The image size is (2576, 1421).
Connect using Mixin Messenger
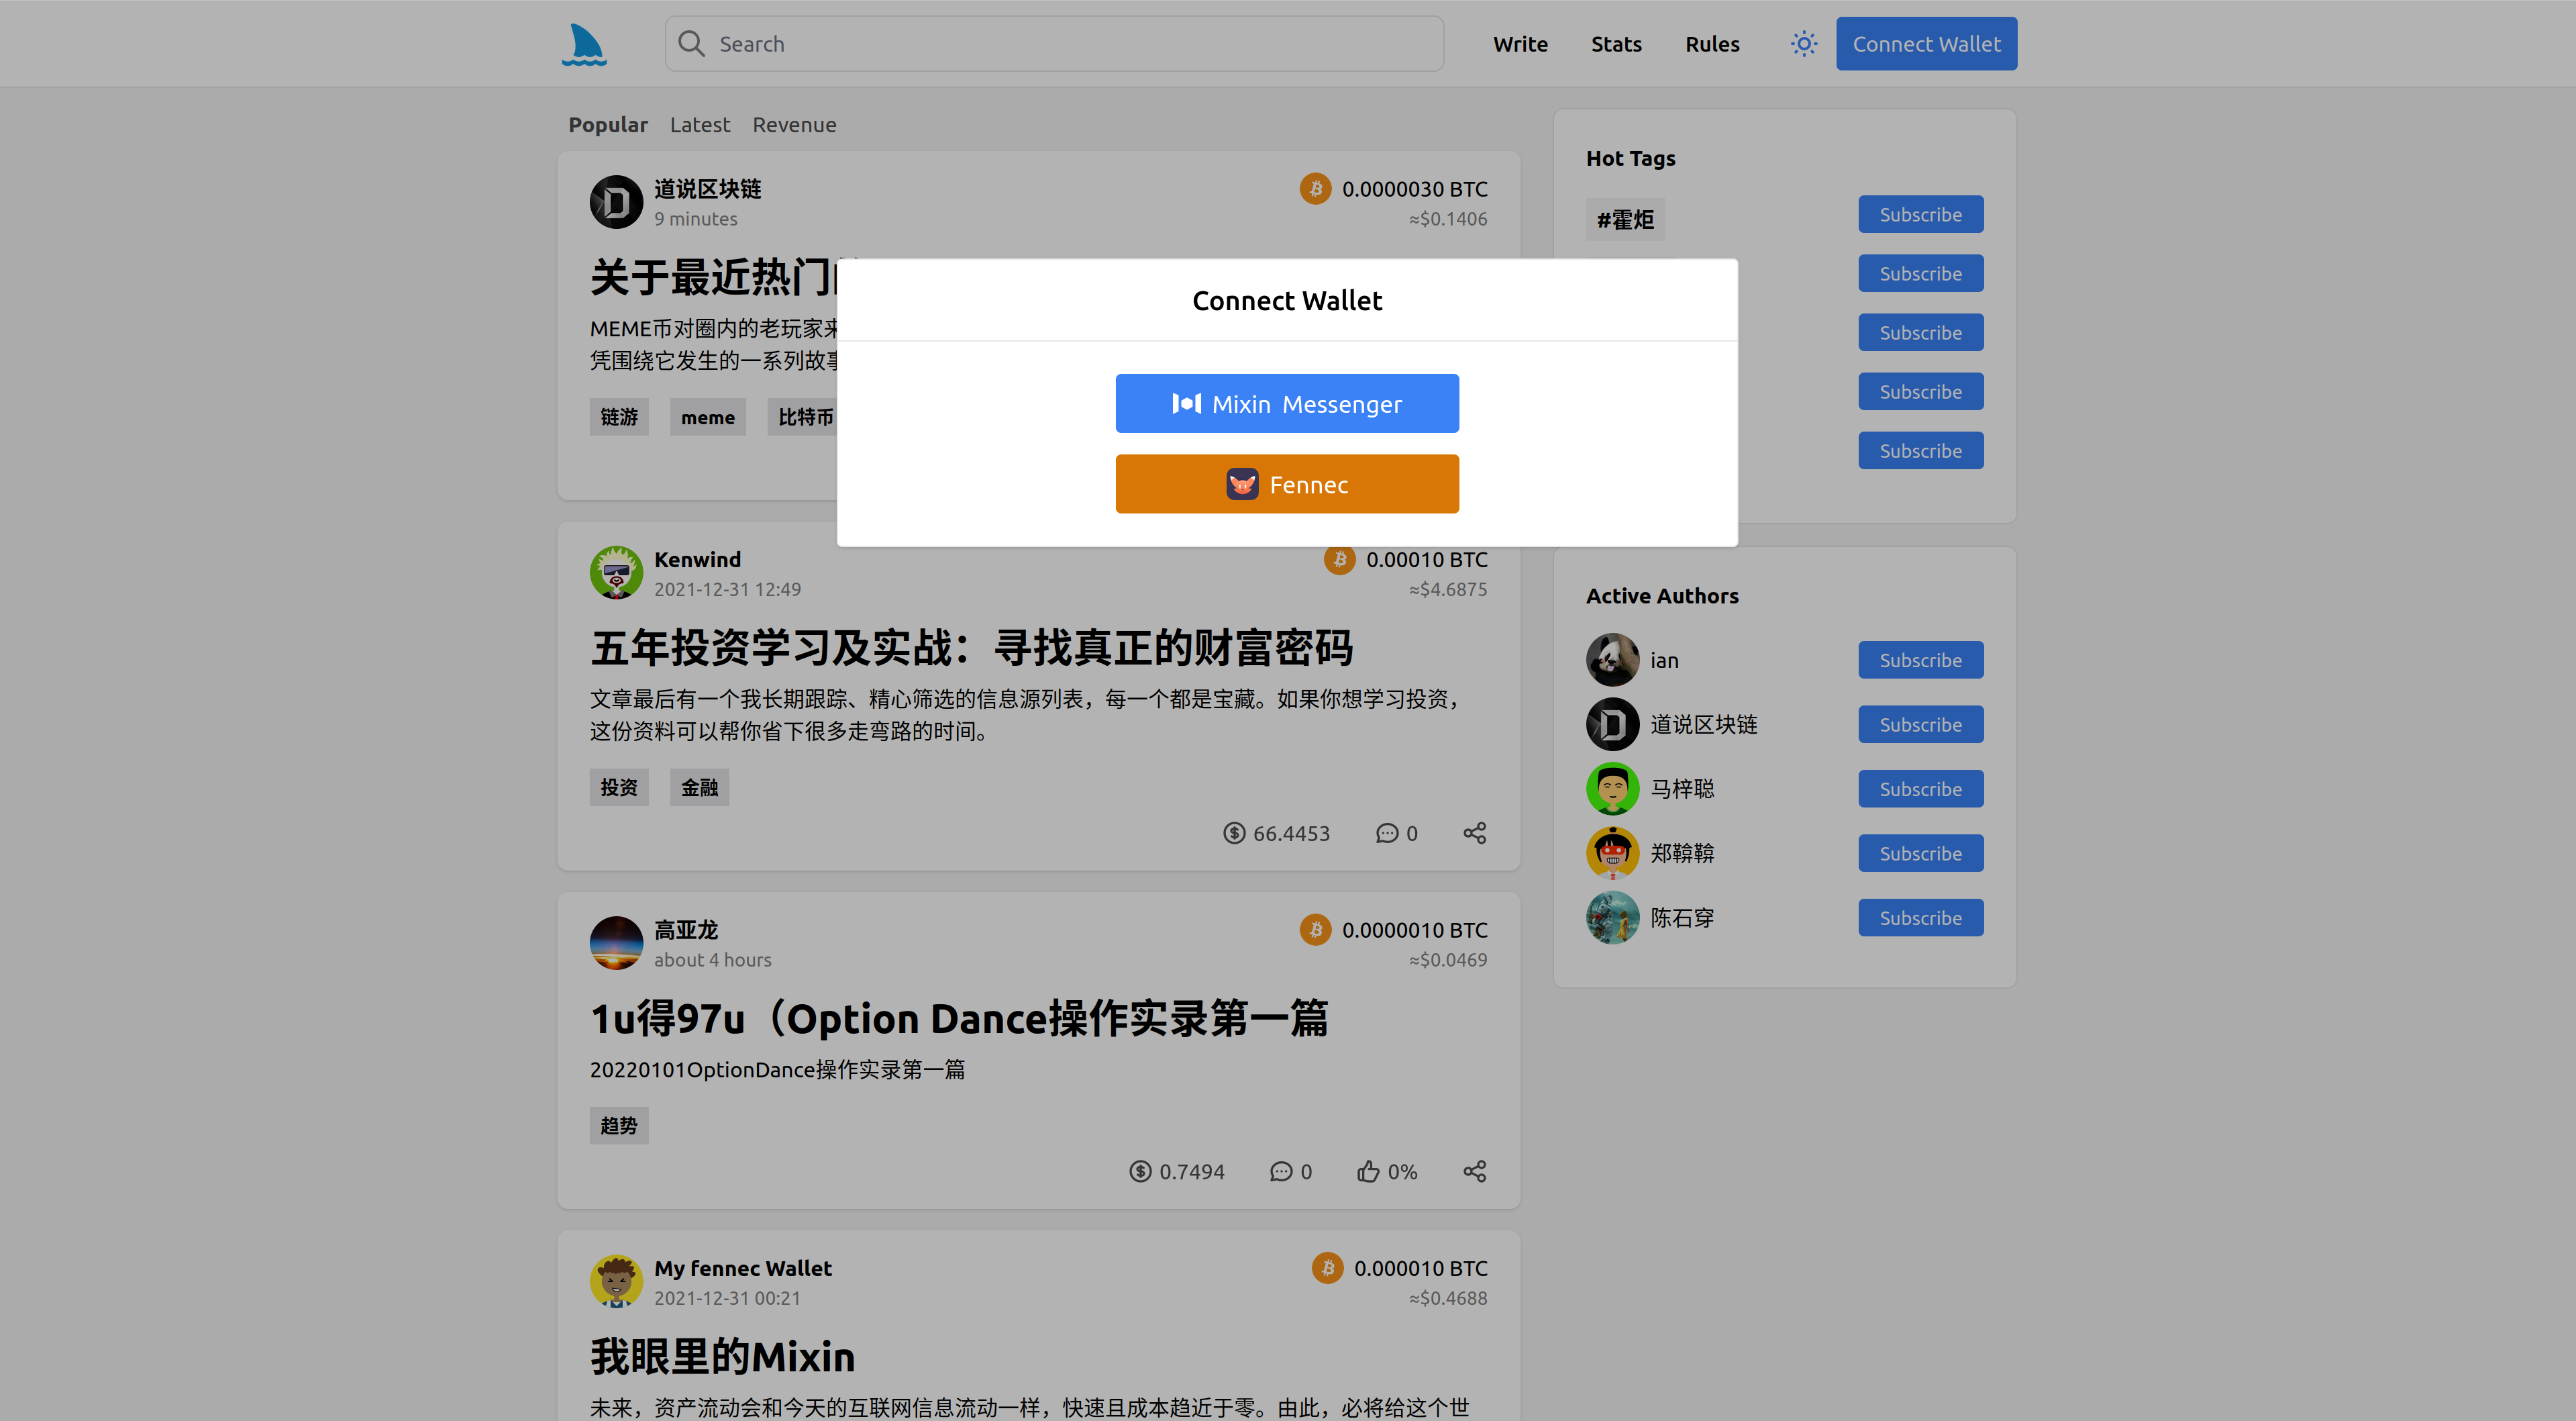pyautogui.click(x=1287, y=404)
